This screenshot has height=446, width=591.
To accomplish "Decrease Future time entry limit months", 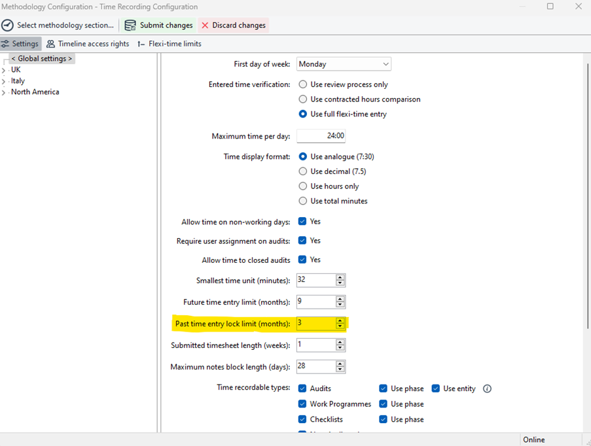I will click(340, 305).
